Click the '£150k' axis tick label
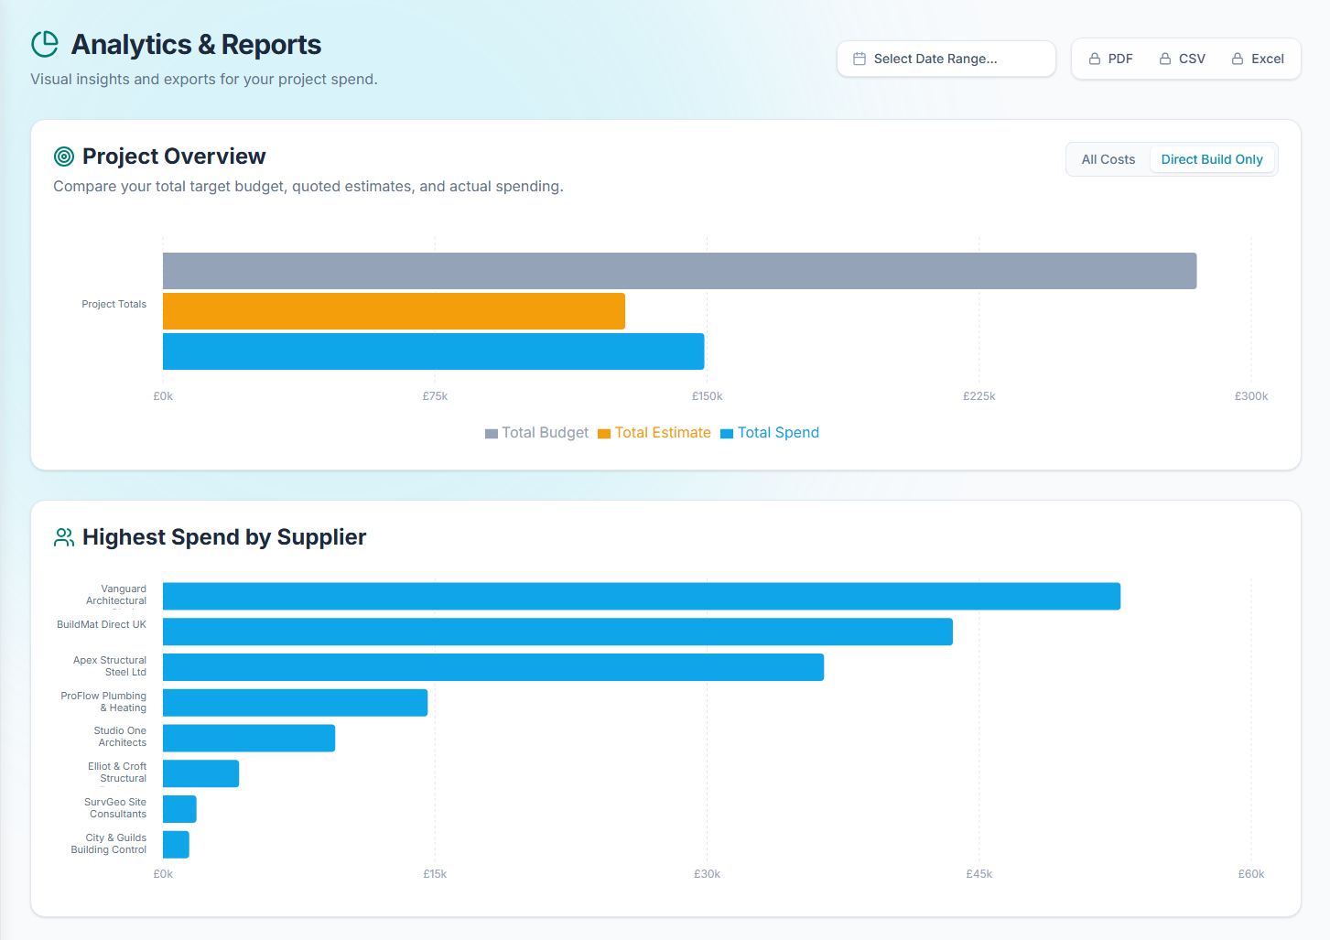The image size is (1330, 940). 707,396
